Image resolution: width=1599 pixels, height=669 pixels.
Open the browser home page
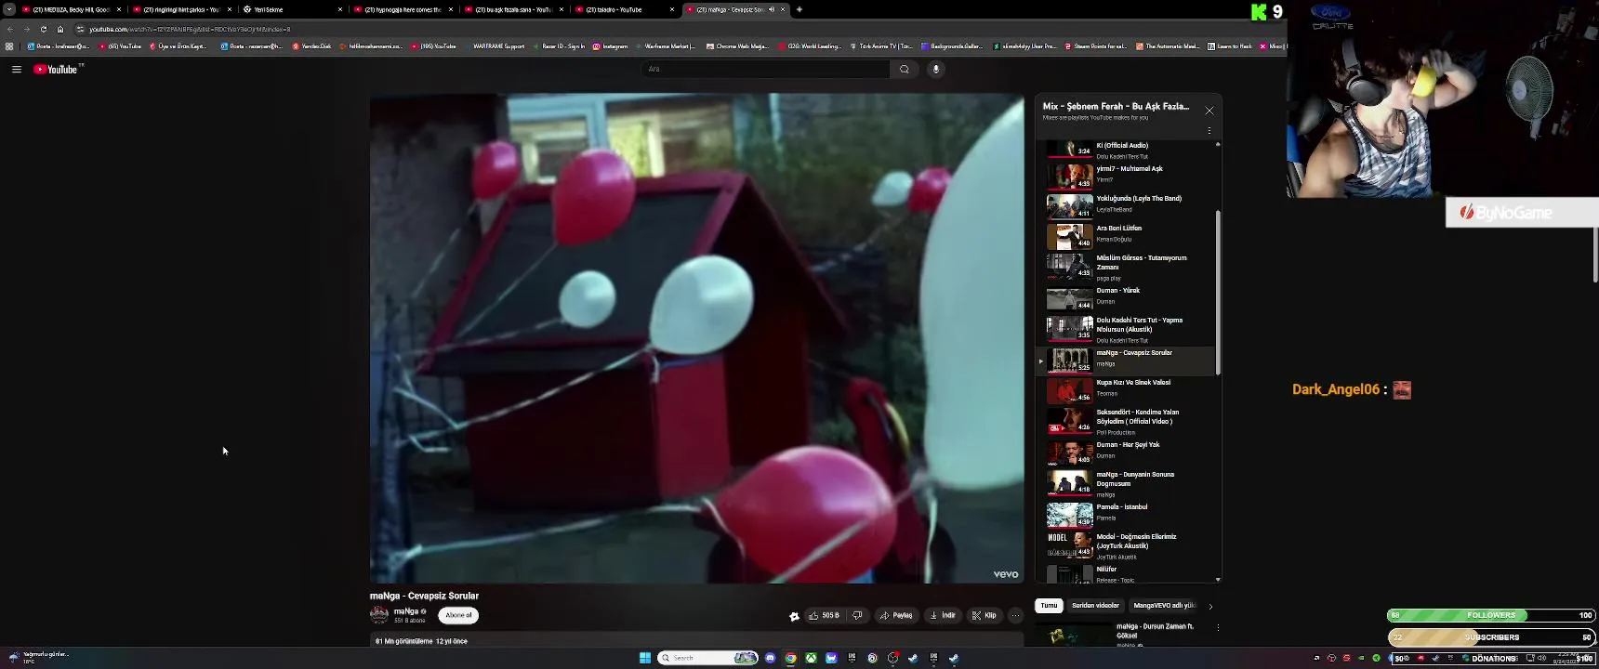coord(60,29)
